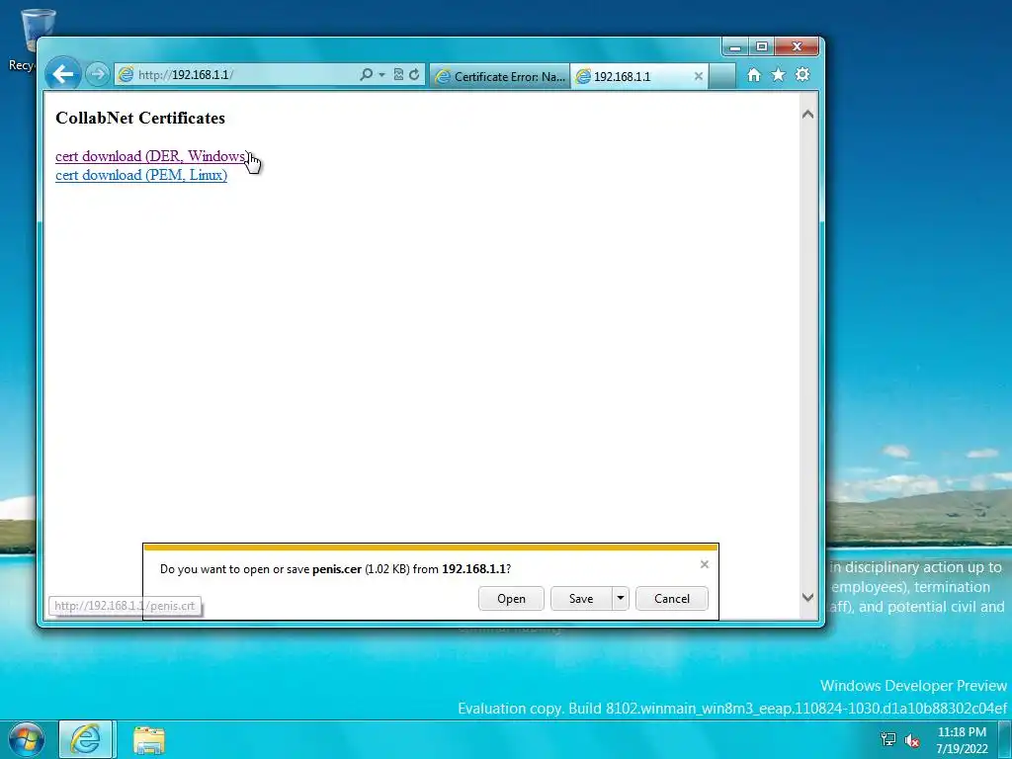
Task: Switch to the Certificate Error tab
Action: [x=500, y=76]
